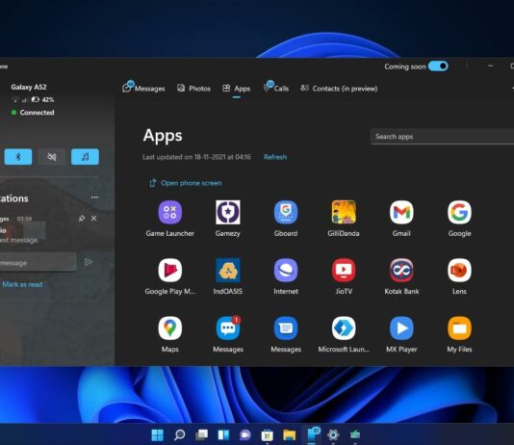The height and width of the screenshot is (445, 514).
Task: Open notifications more options menu
Action: coord(94,197)
